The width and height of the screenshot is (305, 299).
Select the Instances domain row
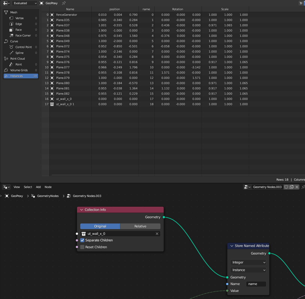coord(21,76)
